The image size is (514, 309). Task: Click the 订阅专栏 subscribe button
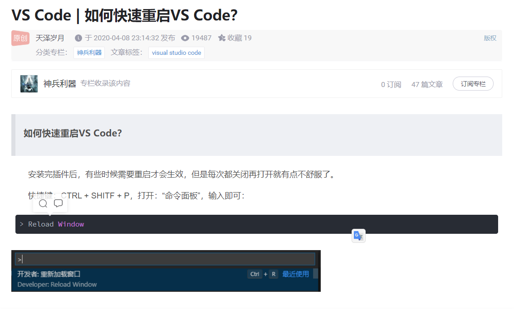tap(473, 84)
